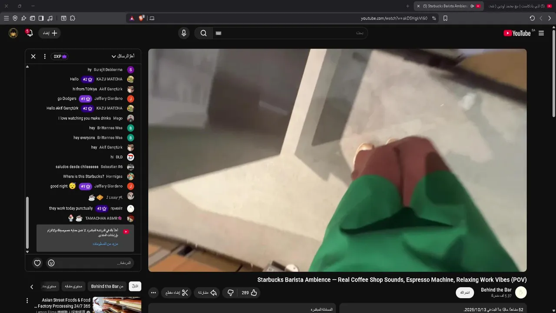Select 'saludos desde chileeeeee' message

77,167
